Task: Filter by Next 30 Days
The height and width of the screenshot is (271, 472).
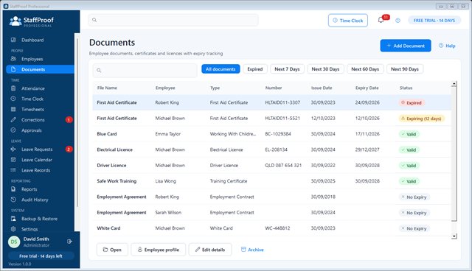Action: pos(325,69)
